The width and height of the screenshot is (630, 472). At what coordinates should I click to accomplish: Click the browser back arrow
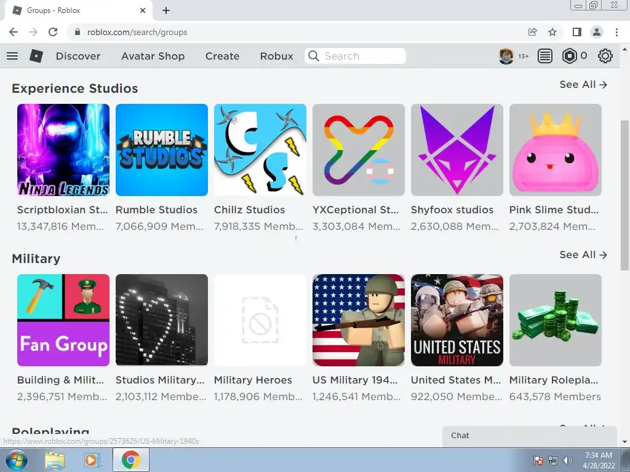[14, 32]
